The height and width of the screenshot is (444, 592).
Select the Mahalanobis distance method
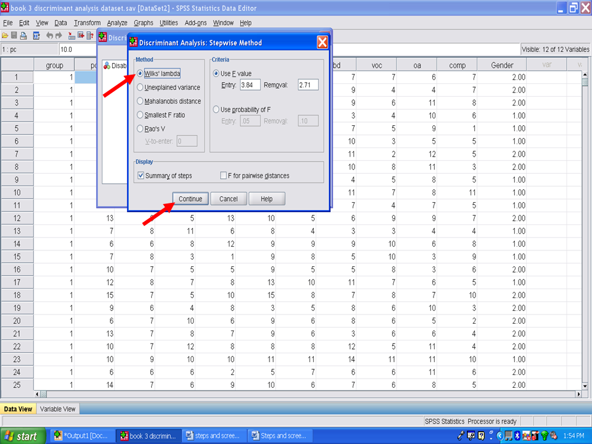point(140,101)
